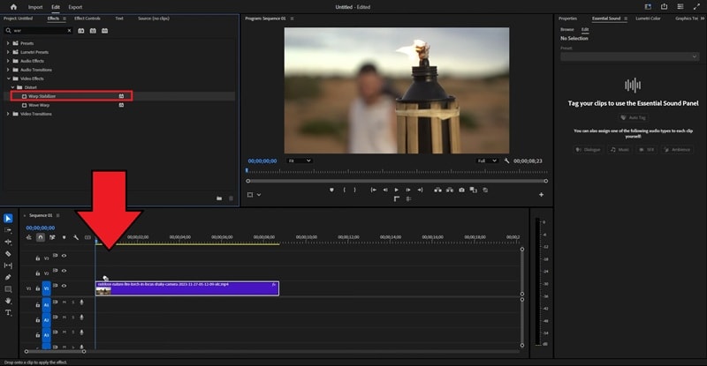Select the Pen tool

(x=8, y=277)
